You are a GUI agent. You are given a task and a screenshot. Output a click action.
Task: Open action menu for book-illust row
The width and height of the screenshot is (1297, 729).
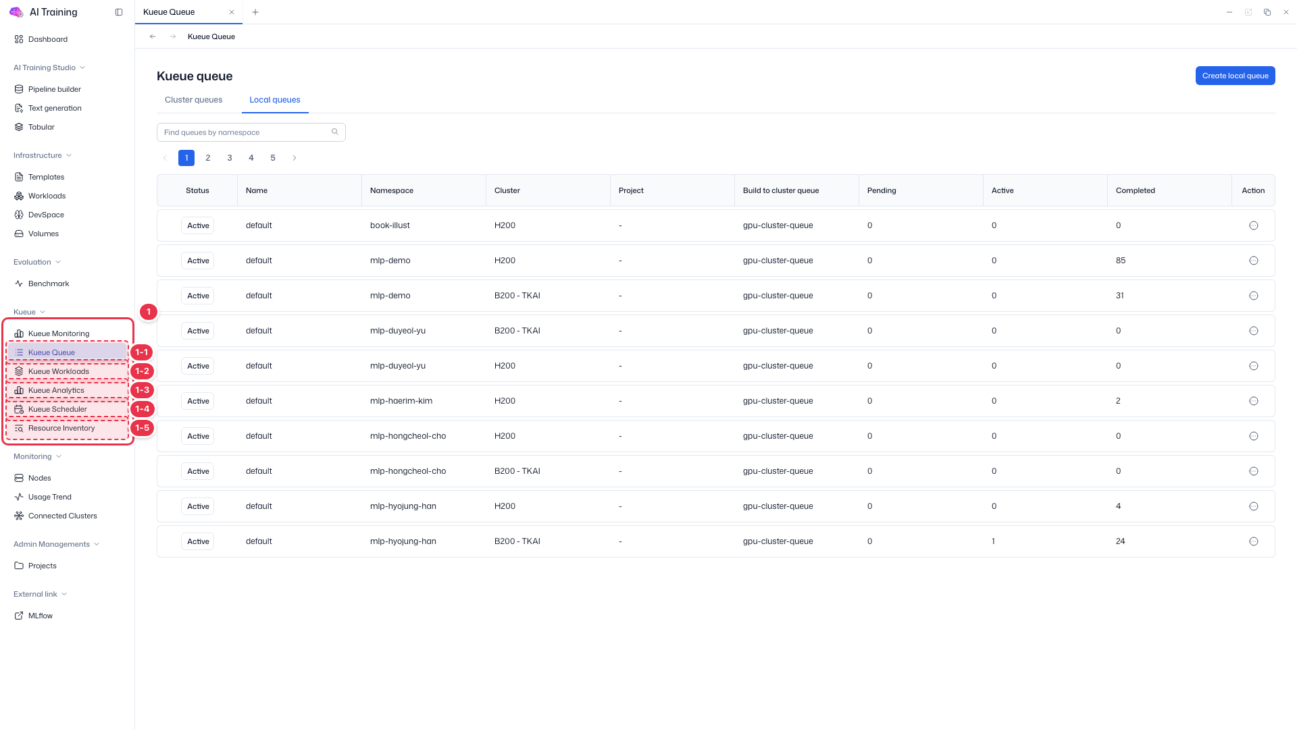pos(1254,225)
